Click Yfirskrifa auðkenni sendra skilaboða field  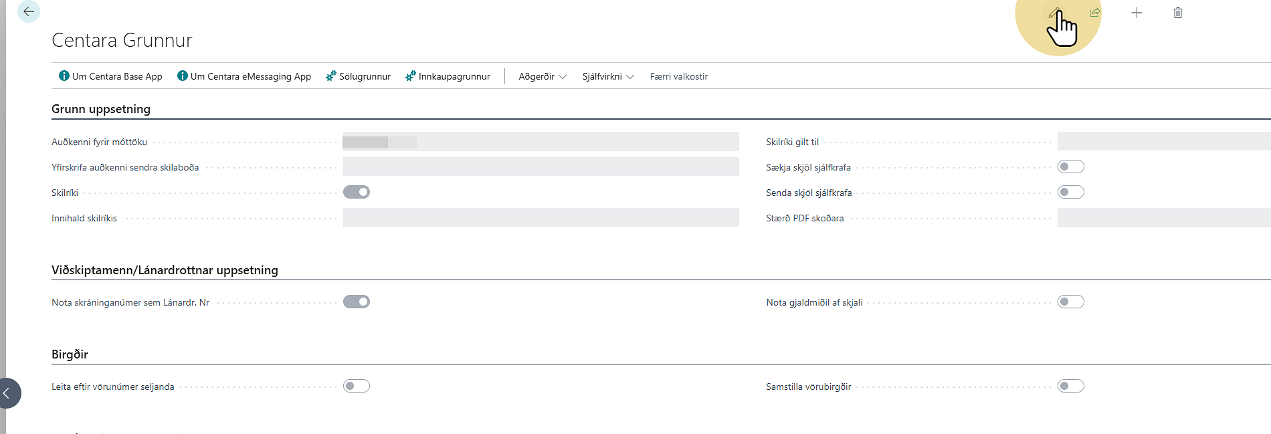(541, 167)
